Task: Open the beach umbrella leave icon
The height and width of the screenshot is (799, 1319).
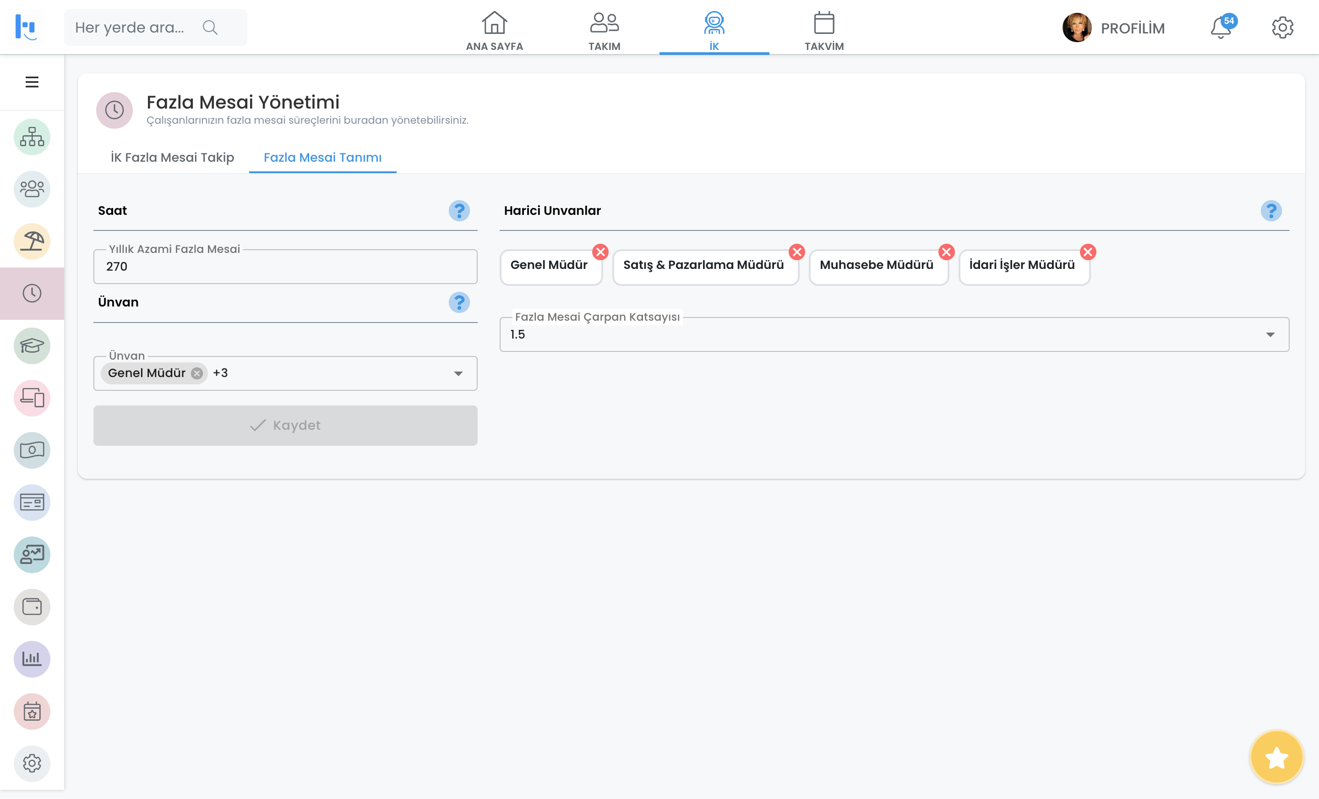Action: 32,241
